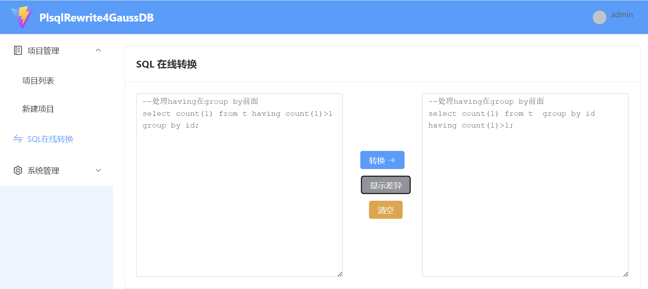Click the PlsqlRewrite4GaussDB title text
Viewport: 648px width, 289px height.
click(96, 18)
